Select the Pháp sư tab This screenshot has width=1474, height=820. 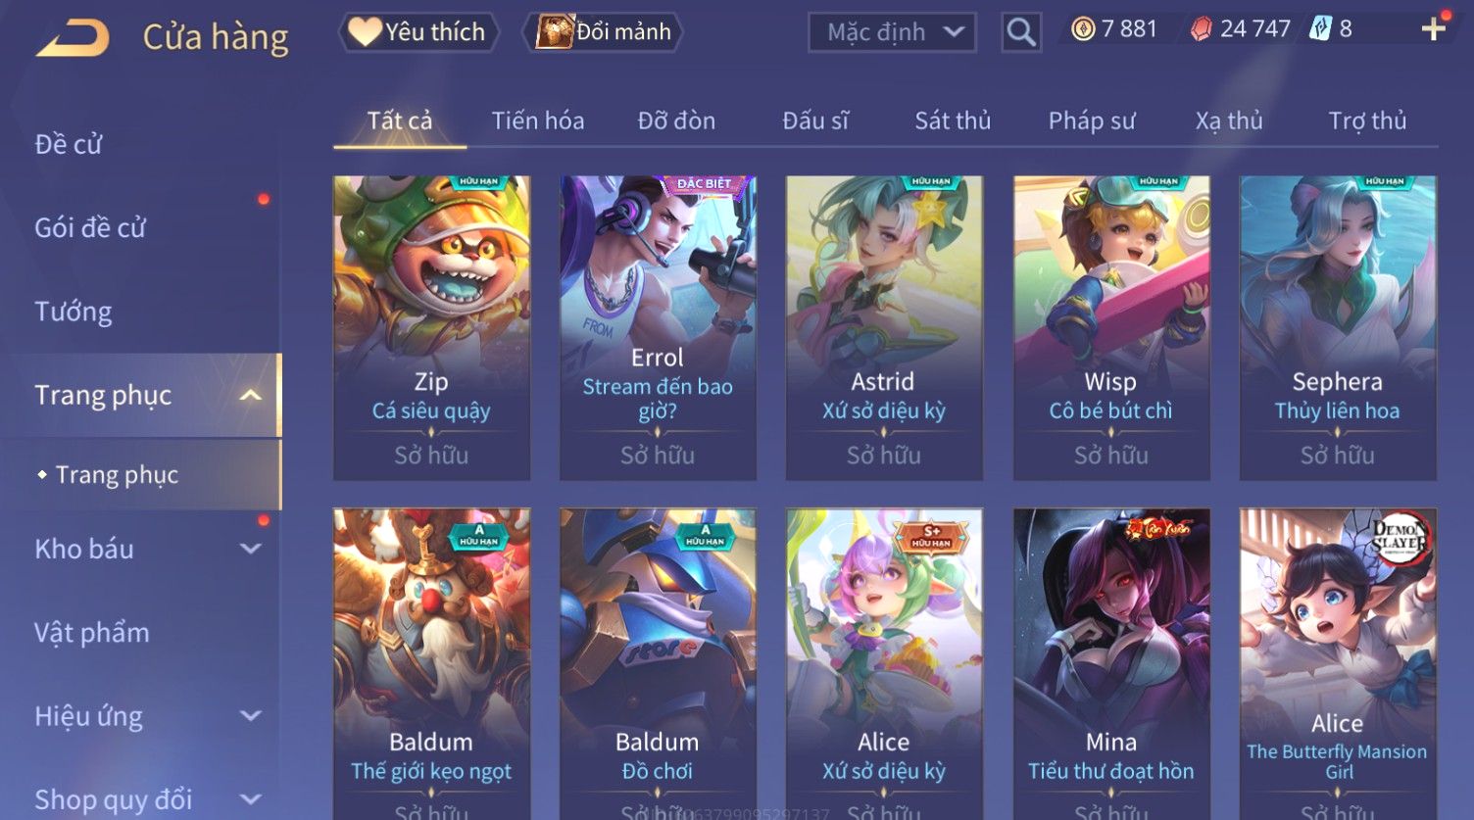(1092, 121)
